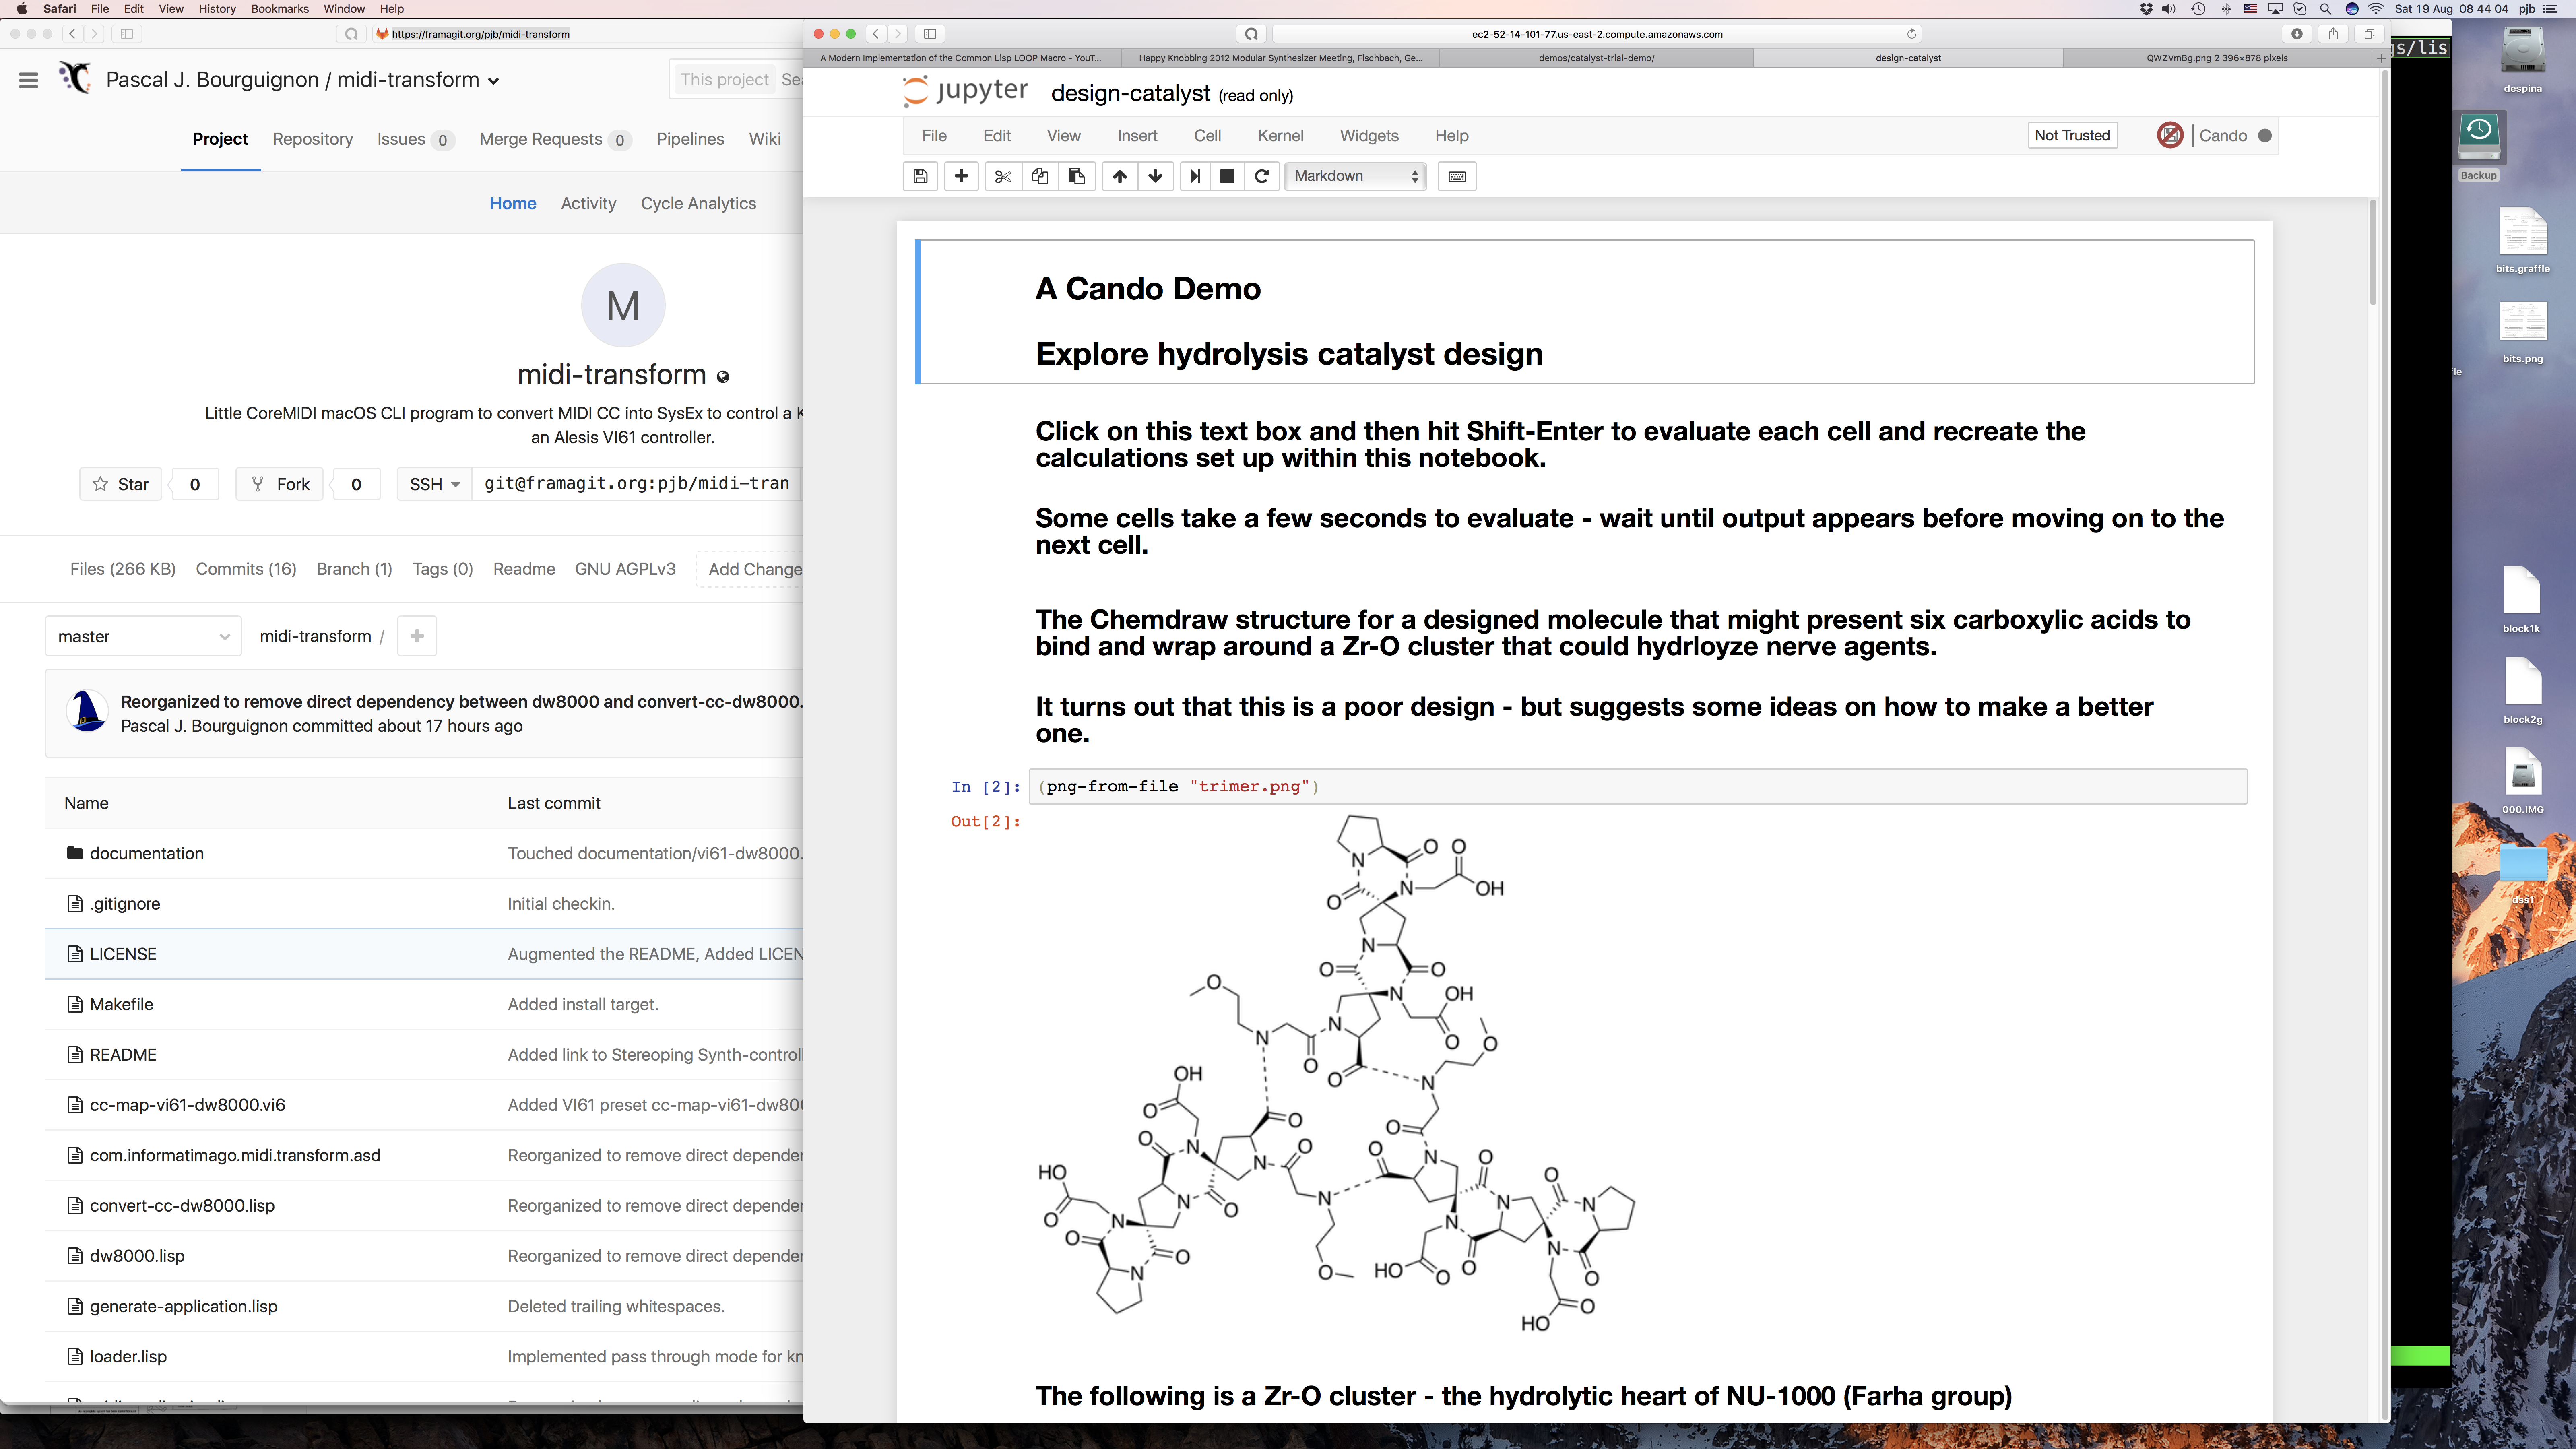Open the Widgets menu in Jupyter
This screenshot has width=2576, height=1449.
[x=1369, y=136]
